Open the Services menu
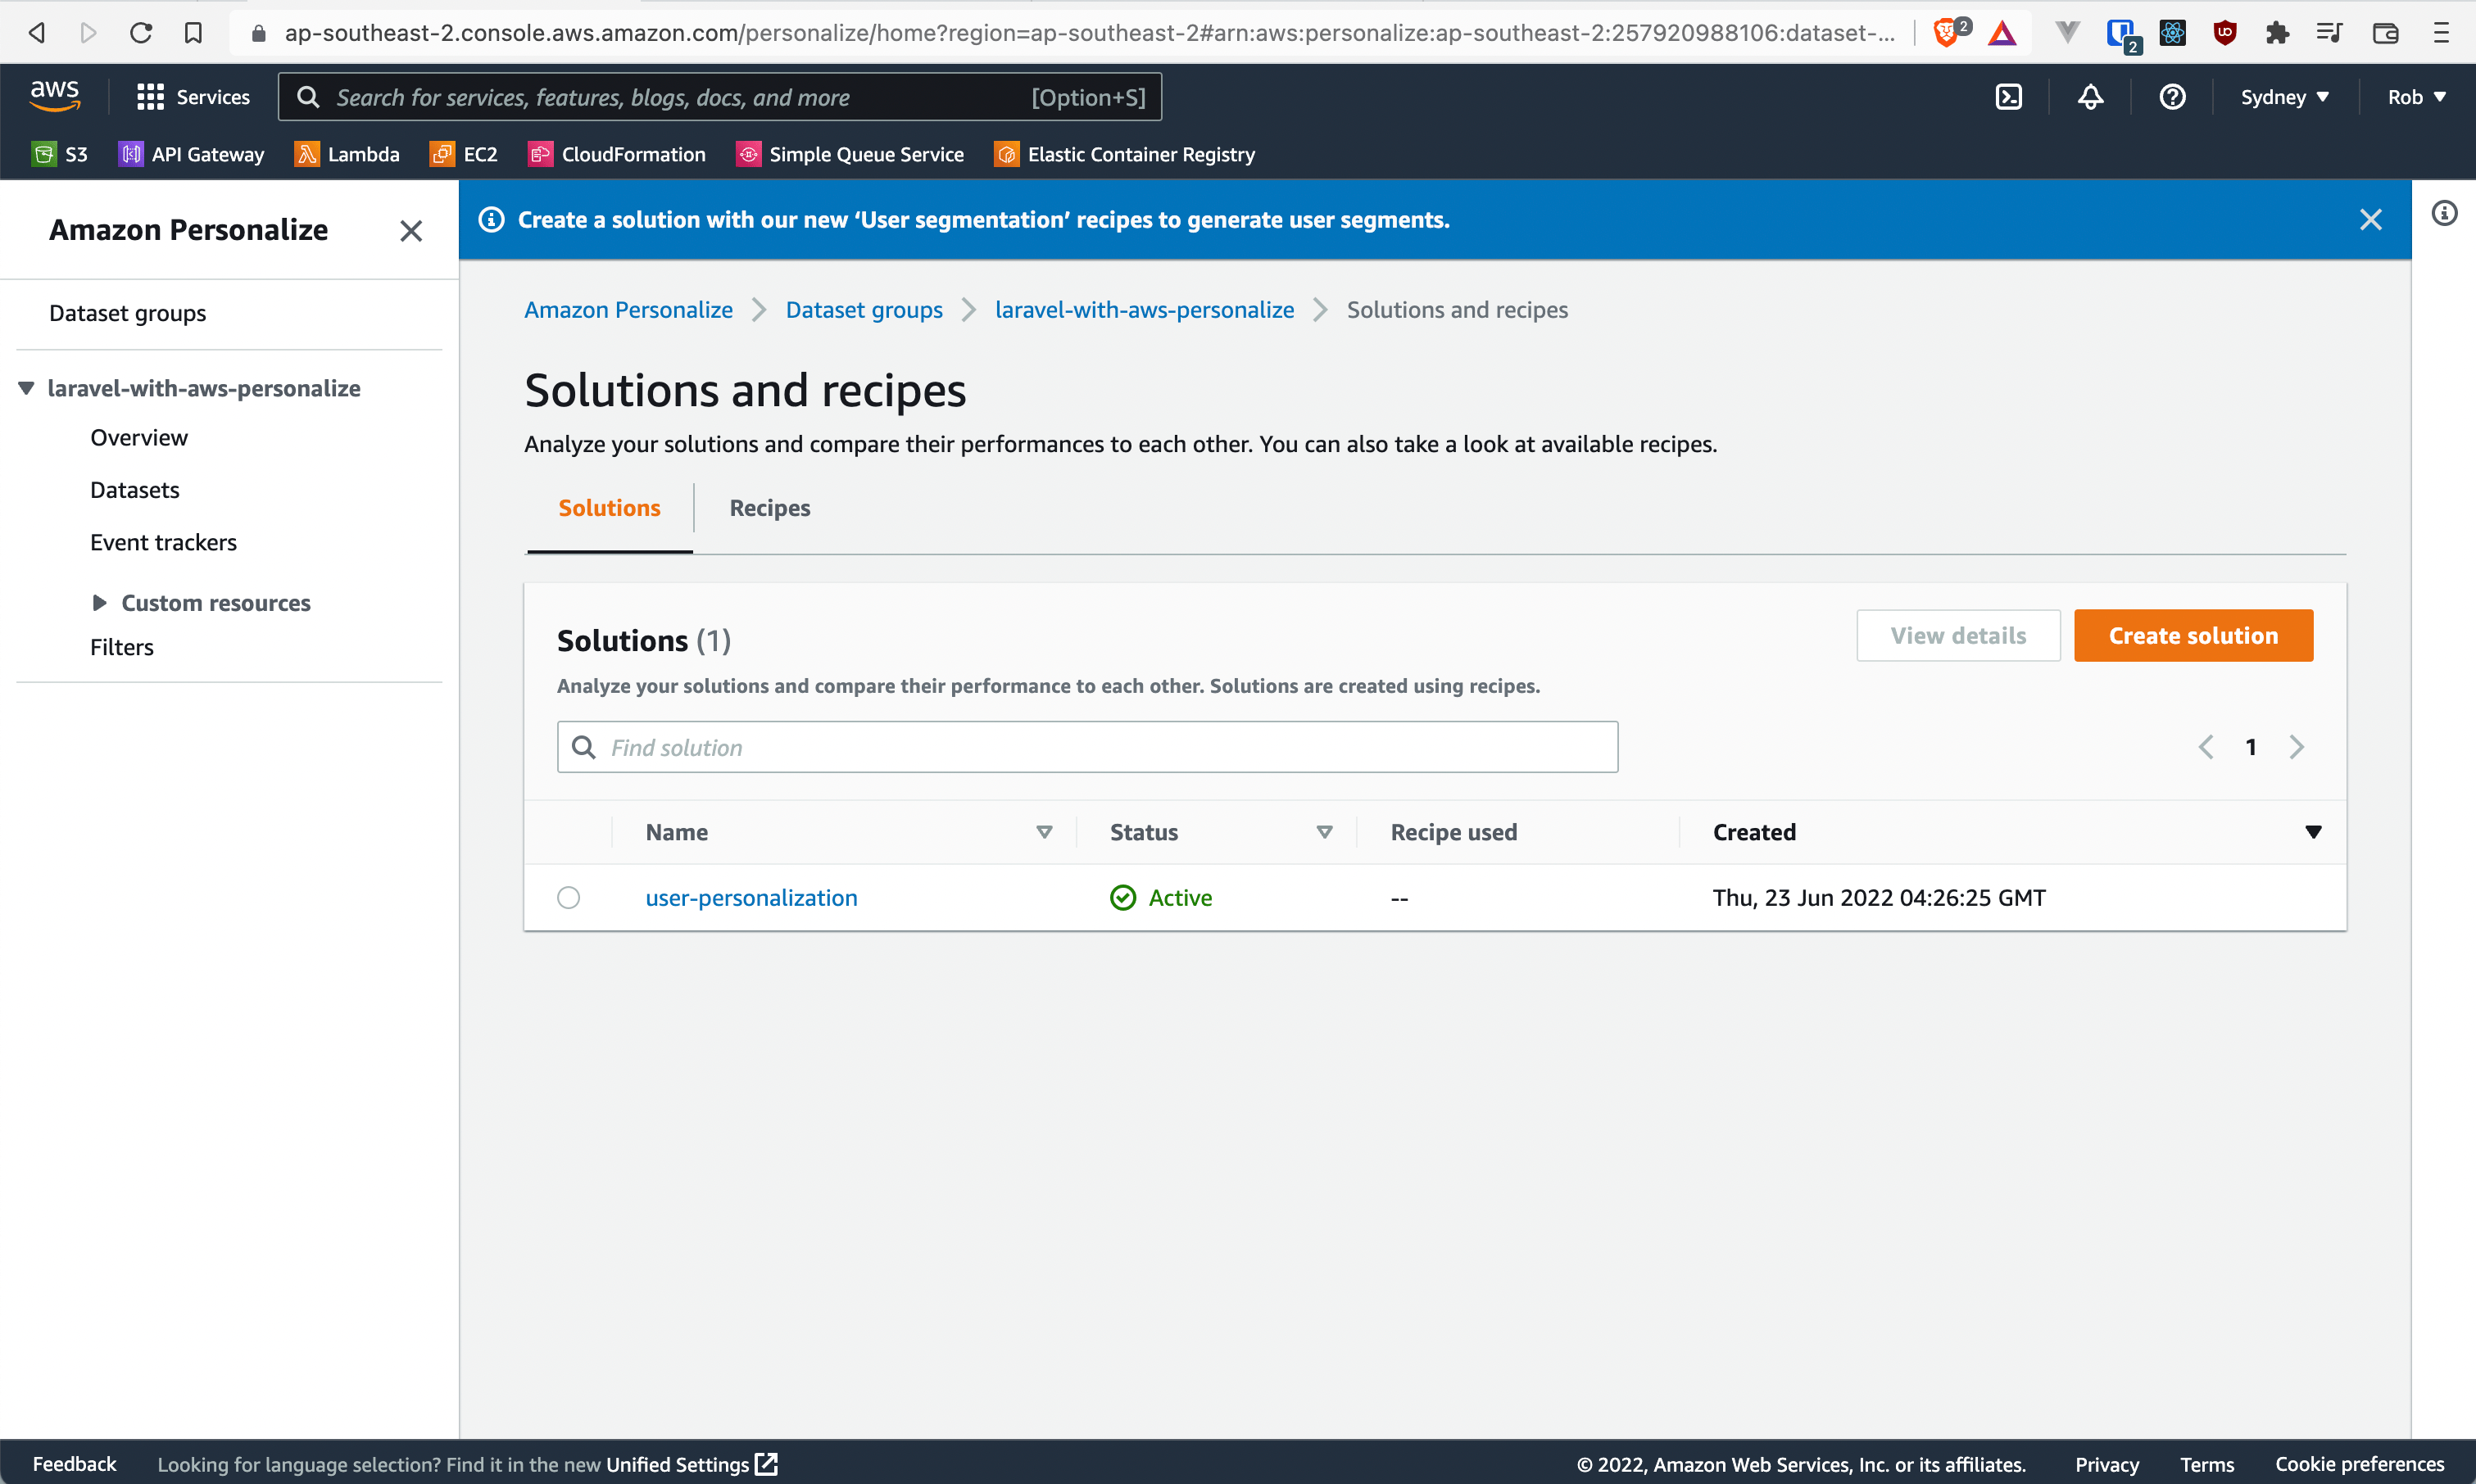Viewport: 2476px width, 1484px height. (x=193, y=96)
